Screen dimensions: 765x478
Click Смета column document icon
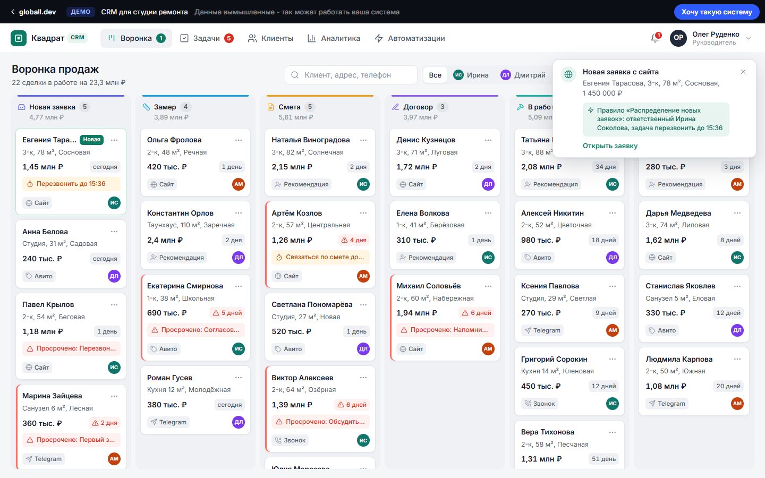pos(271,107)
